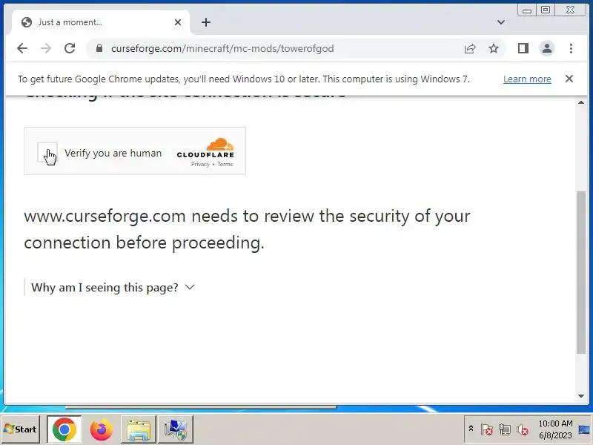Open Chrome's three-dot menu
593x445 pixels.
pos(571,48)
